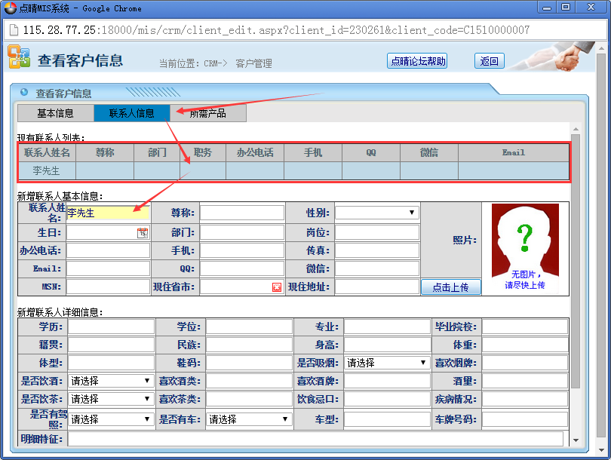Select the 李先生 row in contact list

pos(47,171)
